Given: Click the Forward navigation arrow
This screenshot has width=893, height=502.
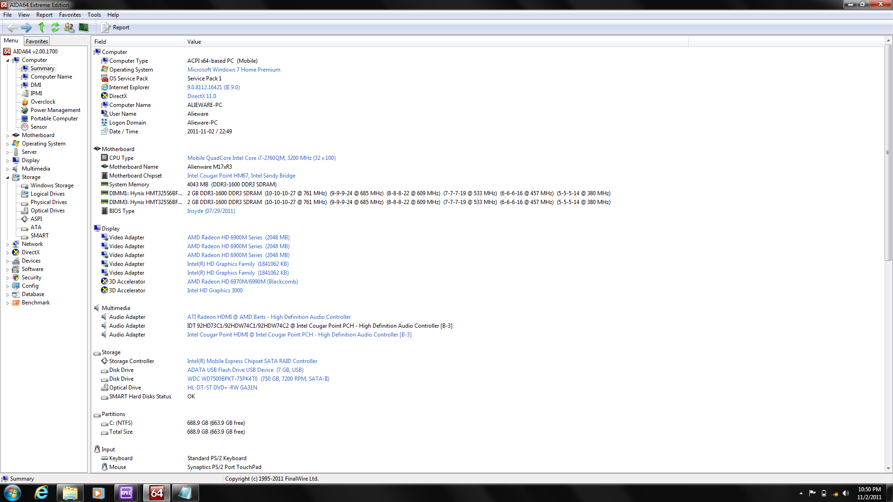Looking at the screenshot, I should [x=27, y=27].
